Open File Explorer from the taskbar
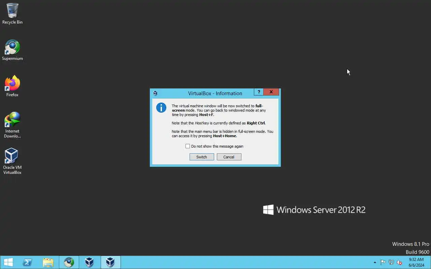The image size is (431, 269). (48, 262)
